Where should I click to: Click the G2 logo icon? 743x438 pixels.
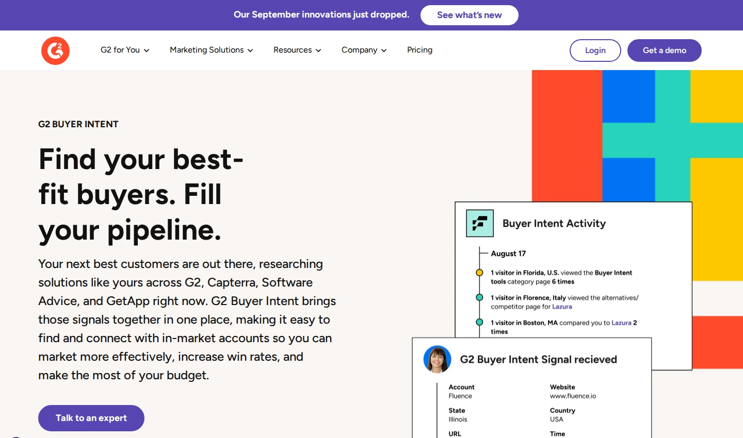pos(55,50)
